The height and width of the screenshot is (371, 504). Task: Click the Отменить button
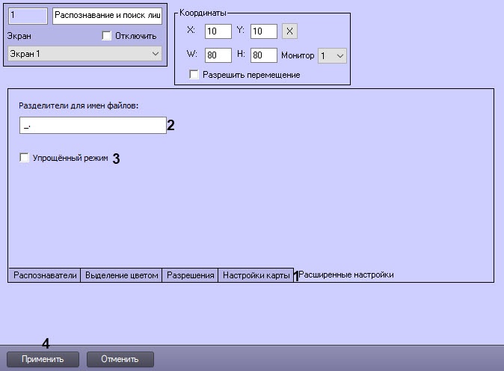tap(120, 359)
